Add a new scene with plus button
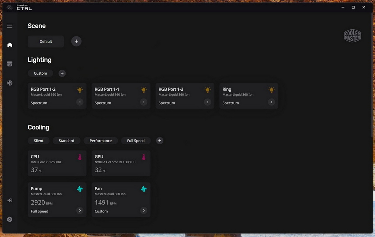Viewport: 375px width, 237px height. click(76, 41)
